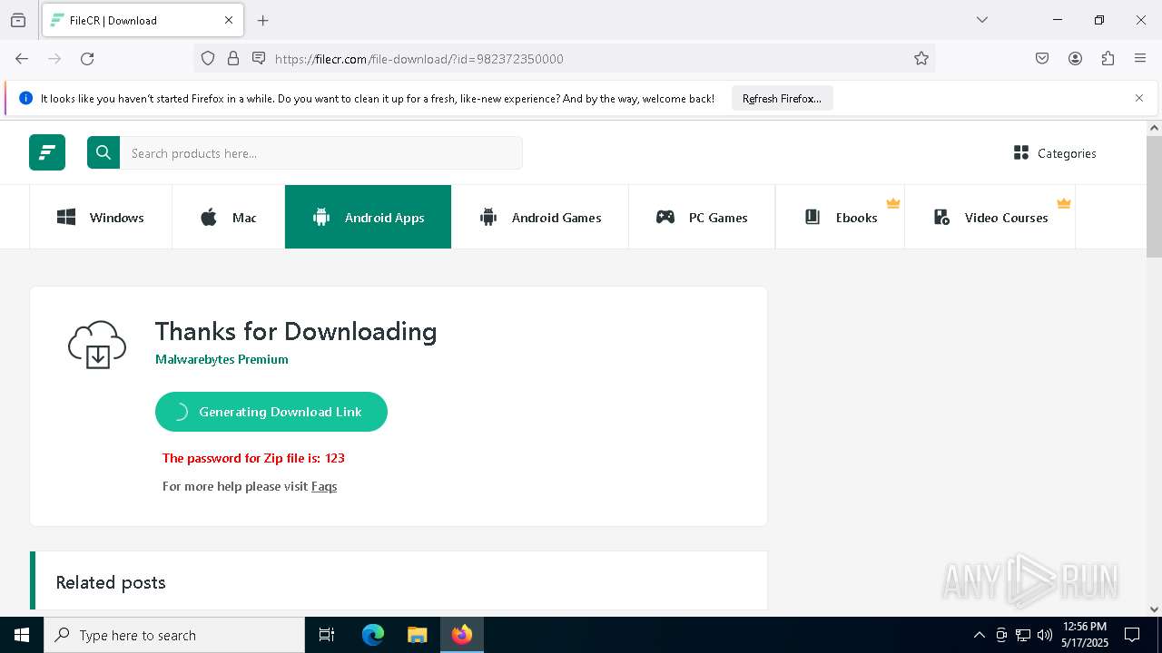Click the green search magnifier button
Viewport: 1162px width, 653px height.
point(103,152)
